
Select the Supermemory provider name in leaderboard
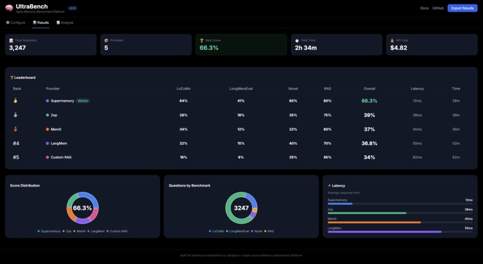coord(62,101)
